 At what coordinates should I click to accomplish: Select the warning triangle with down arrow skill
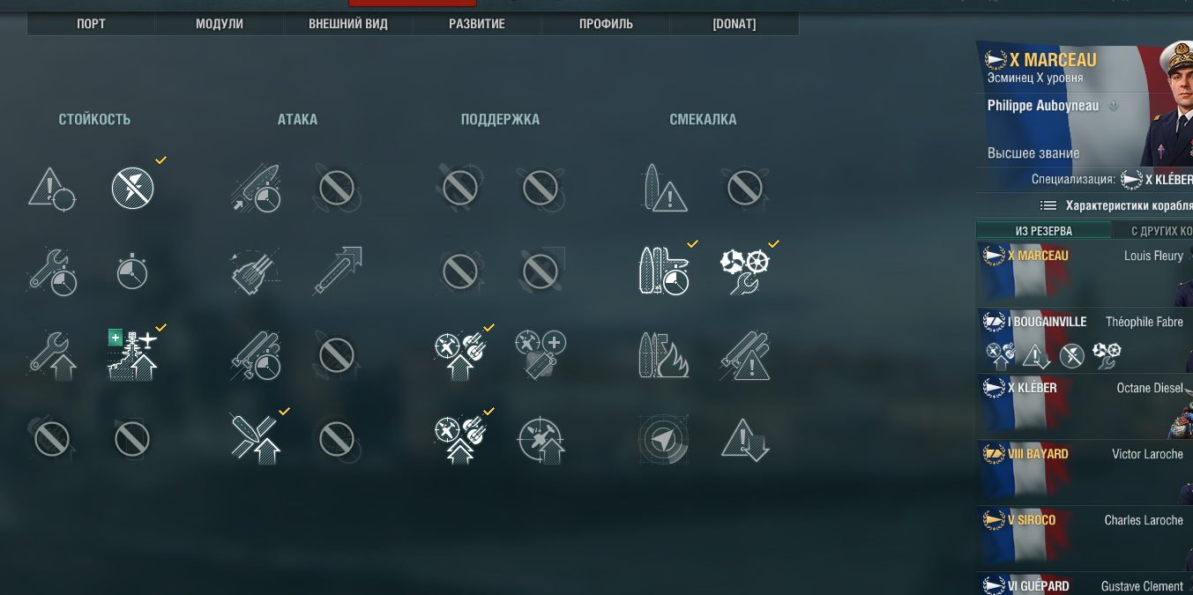[745, 439]
